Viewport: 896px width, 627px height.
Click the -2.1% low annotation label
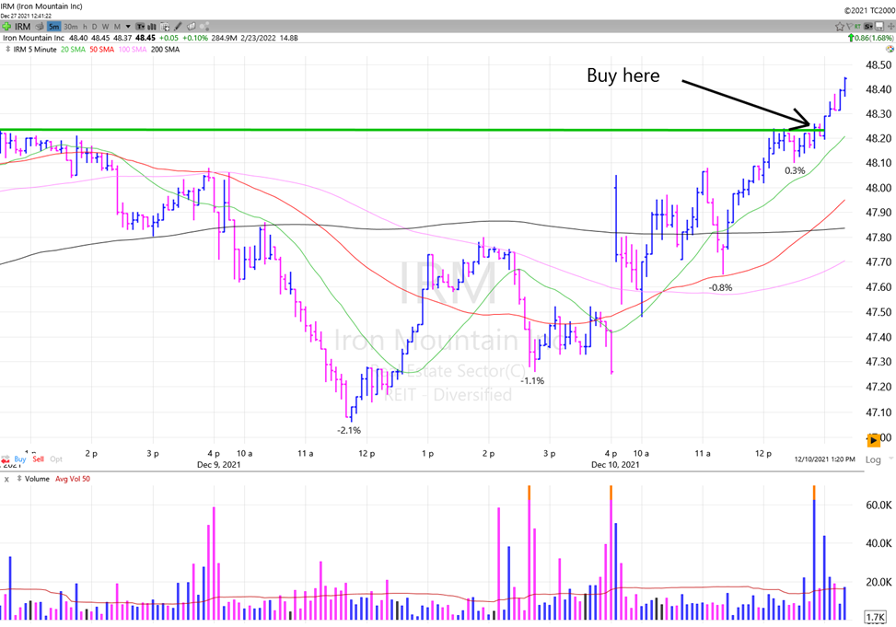tap(349, 430)
